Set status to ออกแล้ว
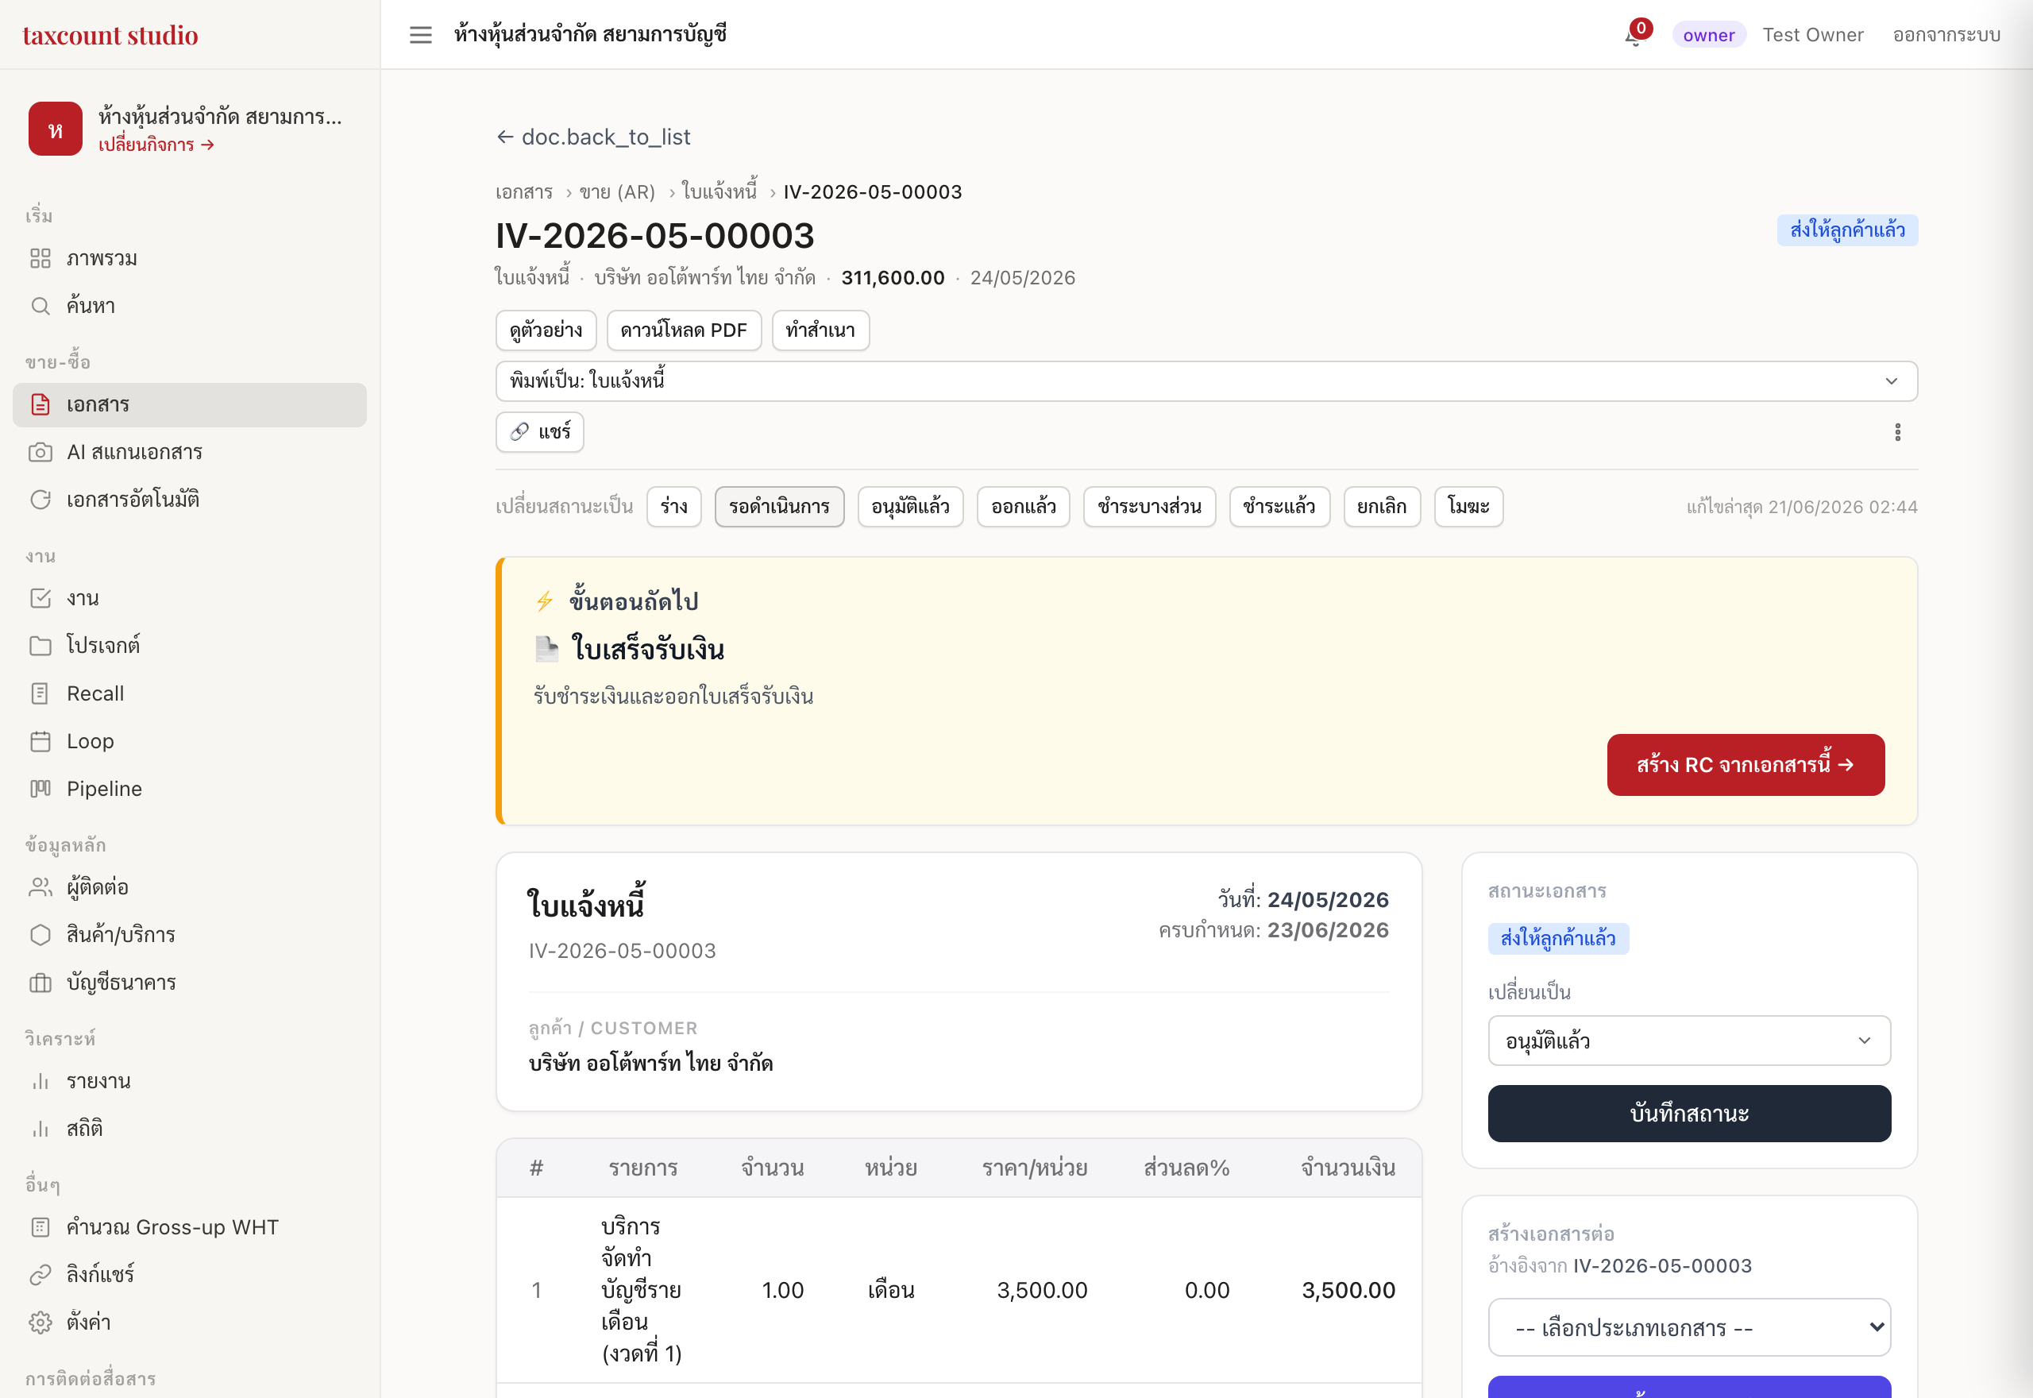Image resolution: width=2033 pixels, height=1398 pixels. point(1024,506)
